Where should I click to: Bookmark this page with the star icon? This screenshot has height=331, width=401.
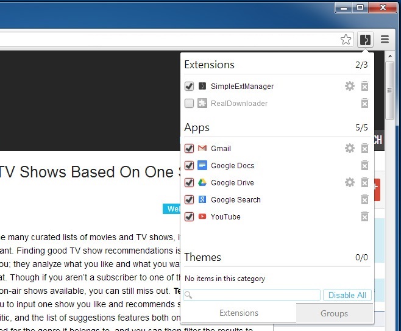(x=346, y=40)
